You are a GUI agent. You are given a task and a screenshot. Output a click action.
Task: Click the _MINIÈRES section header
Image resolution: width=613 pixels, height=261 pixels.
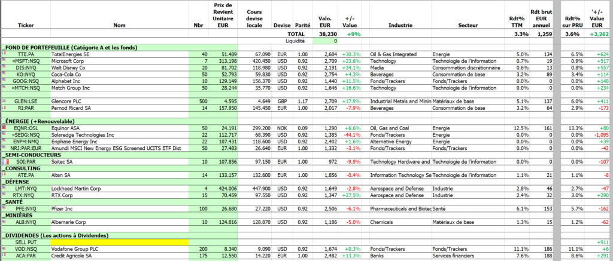pyautogui.click(x=18, y=216)
